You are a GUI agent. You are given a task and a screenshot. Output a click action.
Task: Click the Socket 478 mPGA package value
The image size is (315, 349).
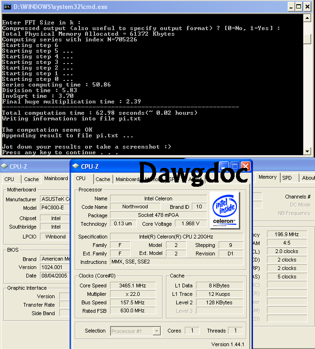[158, 215]
